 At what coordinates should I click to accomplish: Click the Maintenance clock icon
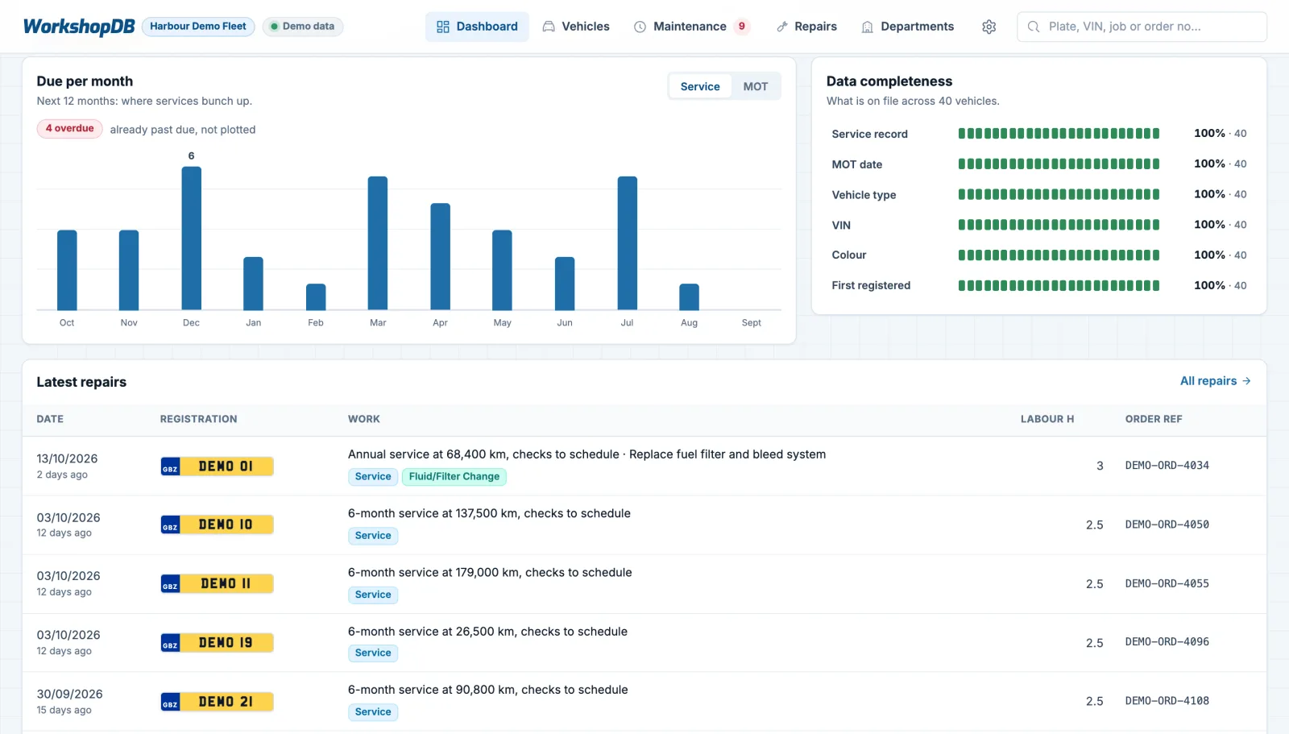click(640, 27)
